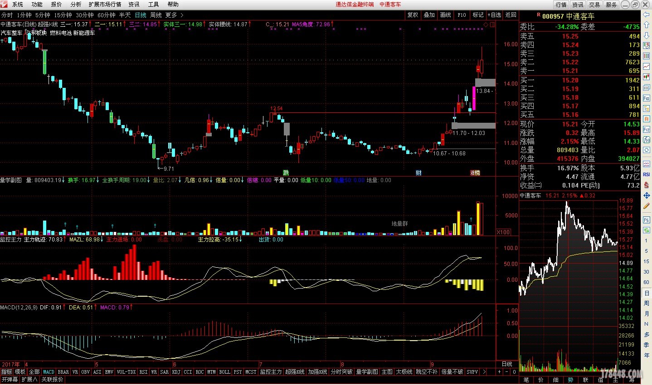
Task: Click the green refresh icon in sidebar
Action: click(647, 230)
